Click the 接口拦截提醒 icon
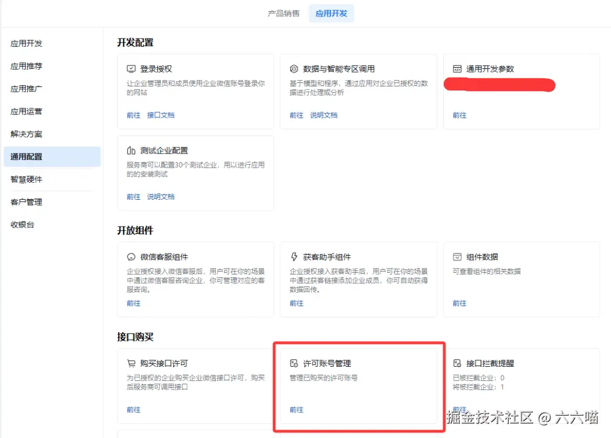The image size is (611, 438). coord(457,363)
